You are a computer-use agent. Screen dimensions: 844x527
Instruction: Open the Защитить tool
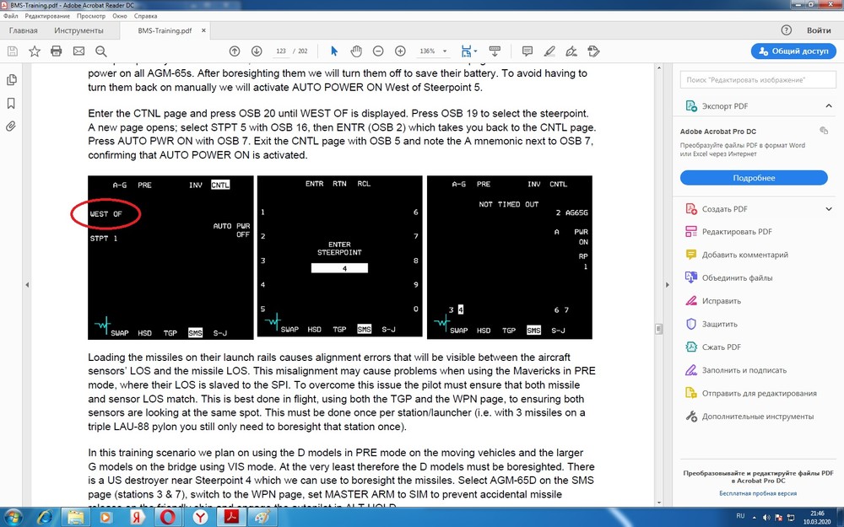[x=720, y=325]
